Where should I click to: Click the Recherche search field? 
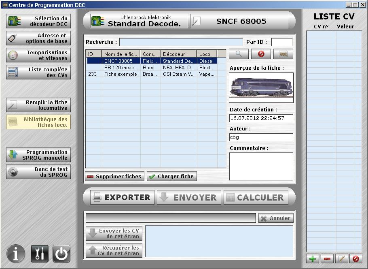[181, 42]
